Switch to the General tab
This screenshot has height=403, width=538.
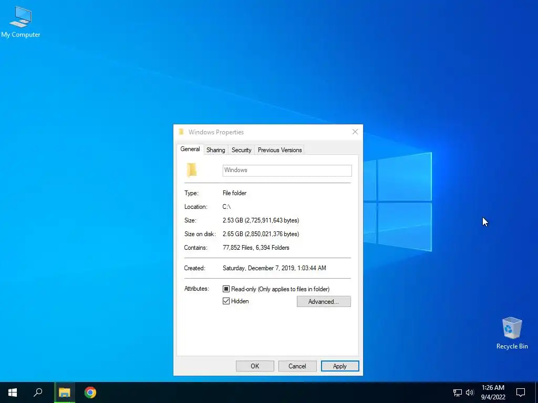(190, 149)
